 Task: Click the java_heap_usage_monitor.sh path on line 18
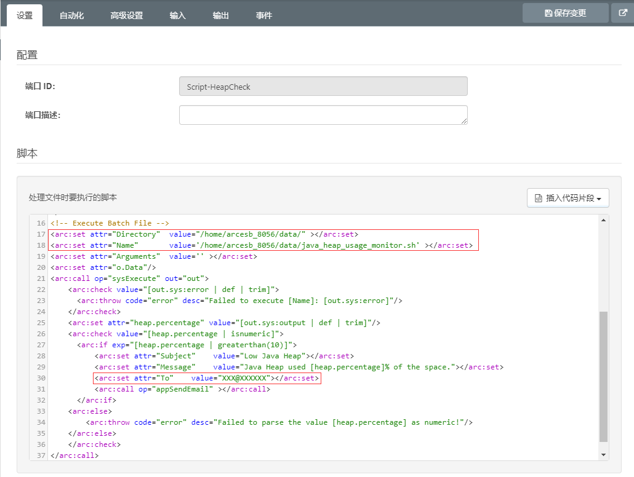coord(310,245)
